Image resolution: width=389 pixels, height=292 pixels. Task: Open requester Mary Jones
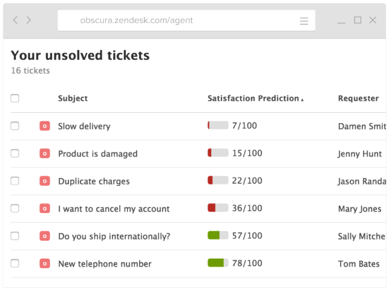(359, 209)
